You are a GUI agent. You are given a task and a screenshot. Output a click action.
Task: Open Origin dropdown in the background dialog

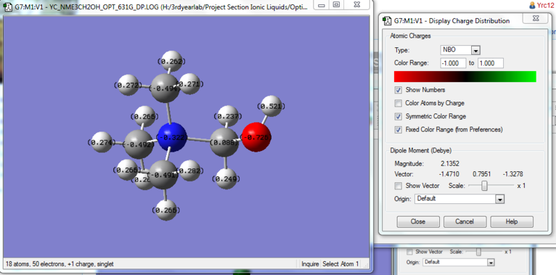[x=491, y=262]
